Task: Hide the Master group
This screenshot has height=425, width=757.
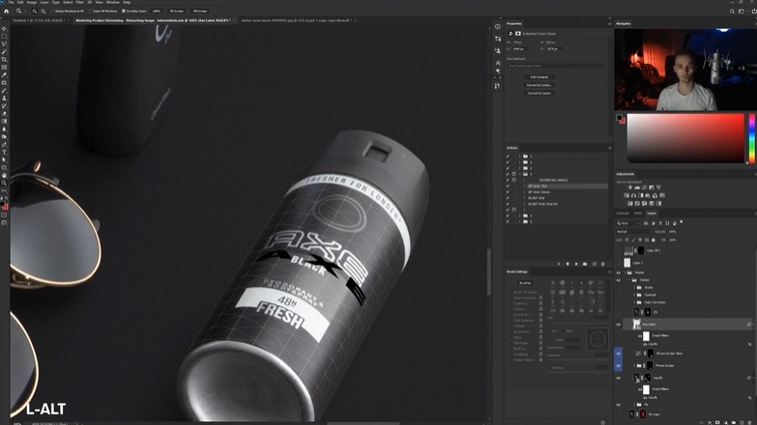Action: (619, 272)
